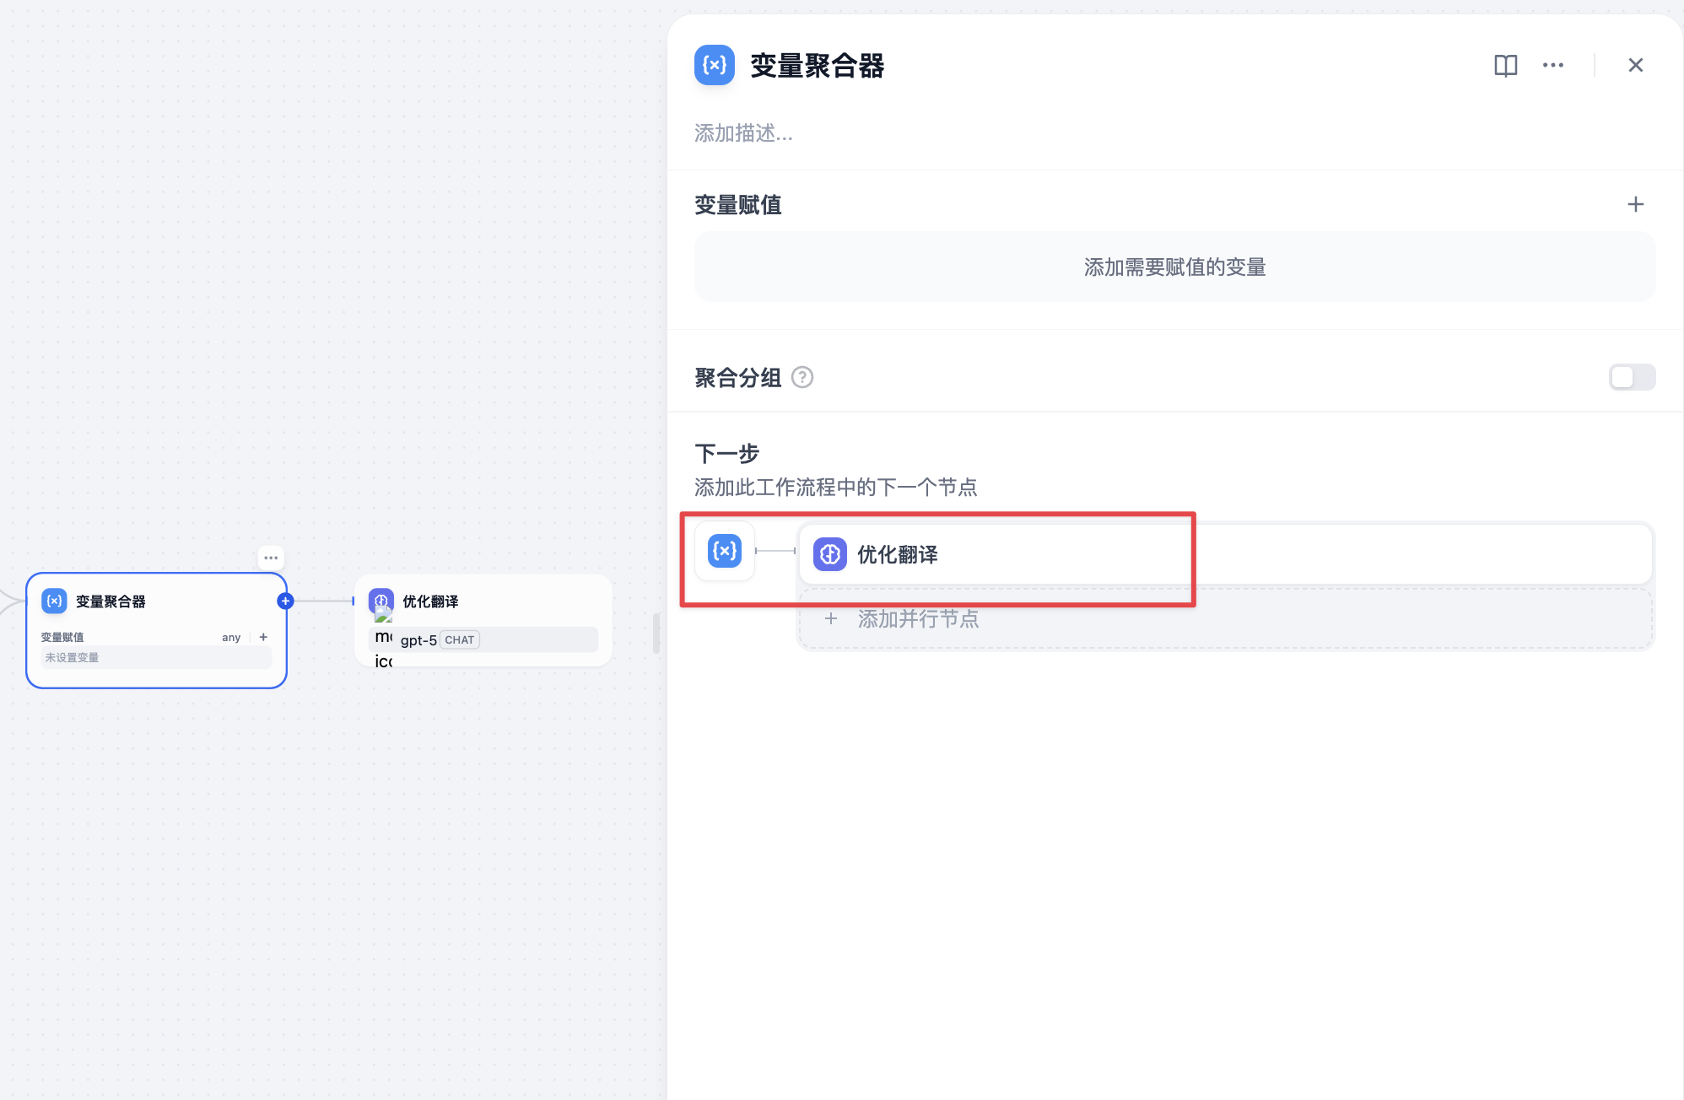Click the variable aggregator icon under 下一步
Image resolution: width=1684 pixels, height=1100 pixels.
pyautogui.click(x=725, y=551)
